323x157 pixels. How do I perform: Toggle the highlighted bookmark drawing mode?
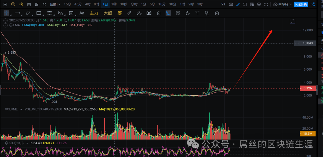[168, 13]
